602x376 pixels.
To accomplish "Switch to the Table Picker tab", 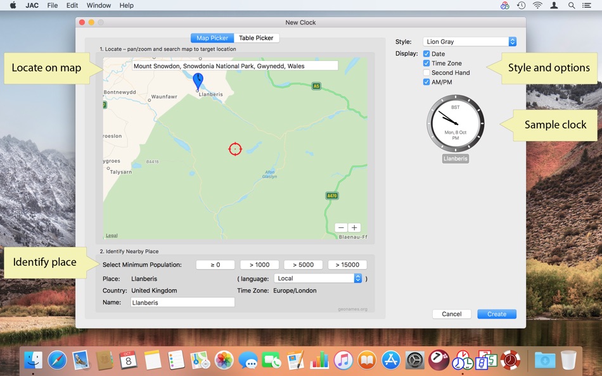I will [x=256, y=37].
